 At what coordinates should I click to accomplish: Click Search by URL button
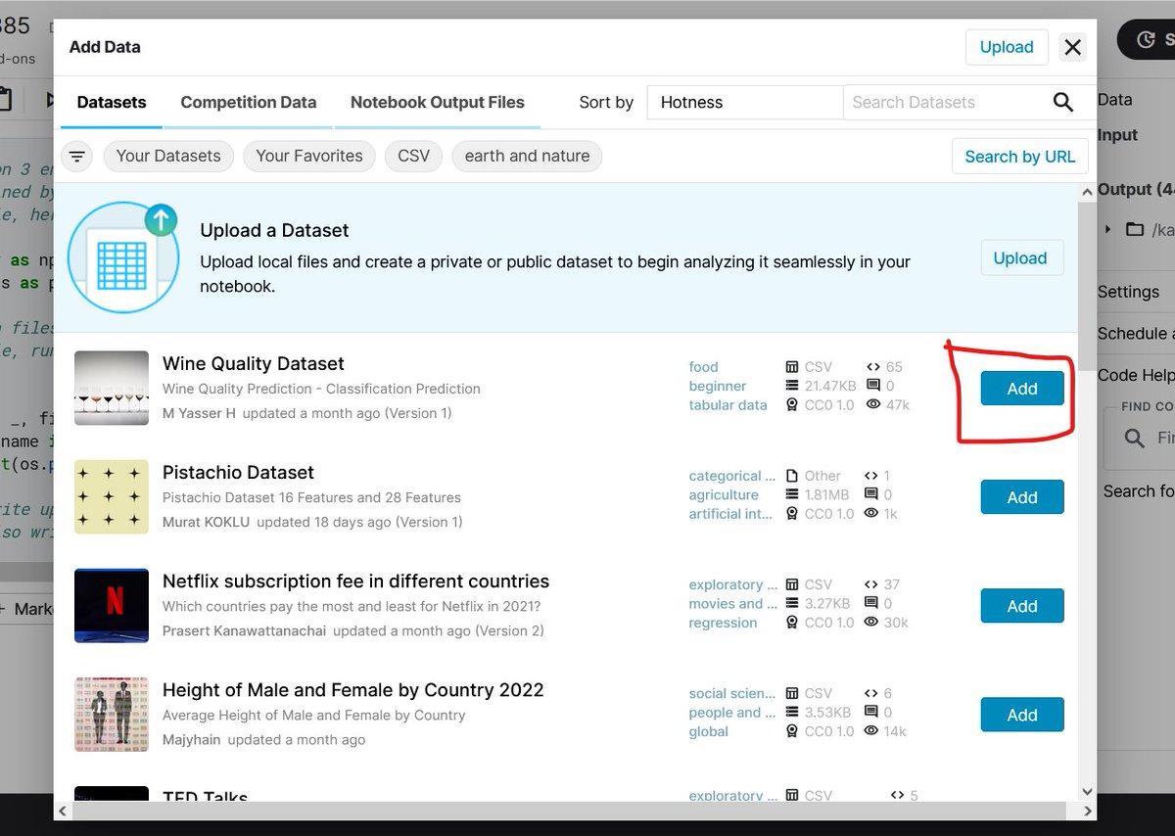pyautogui.click(x=1019, y=157)
